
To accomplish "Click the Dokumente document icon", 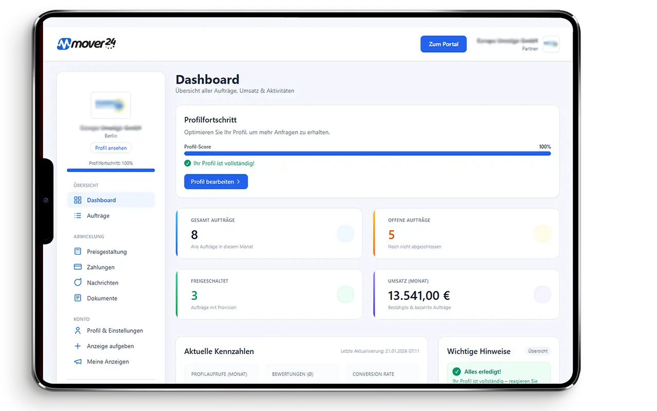I will (78, 297).
